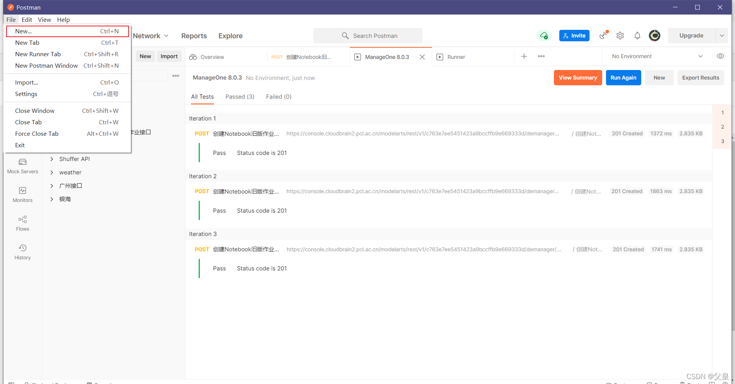Click the Postman logo in title bar
Screen dimensions: 735x384
pyautogui.click(x=11, y=7)
